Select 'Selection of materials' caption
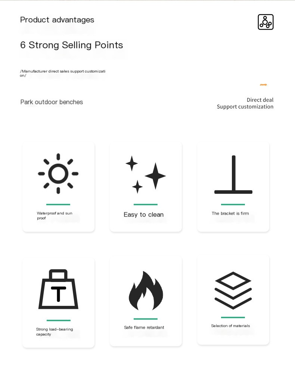 [231, 326]
